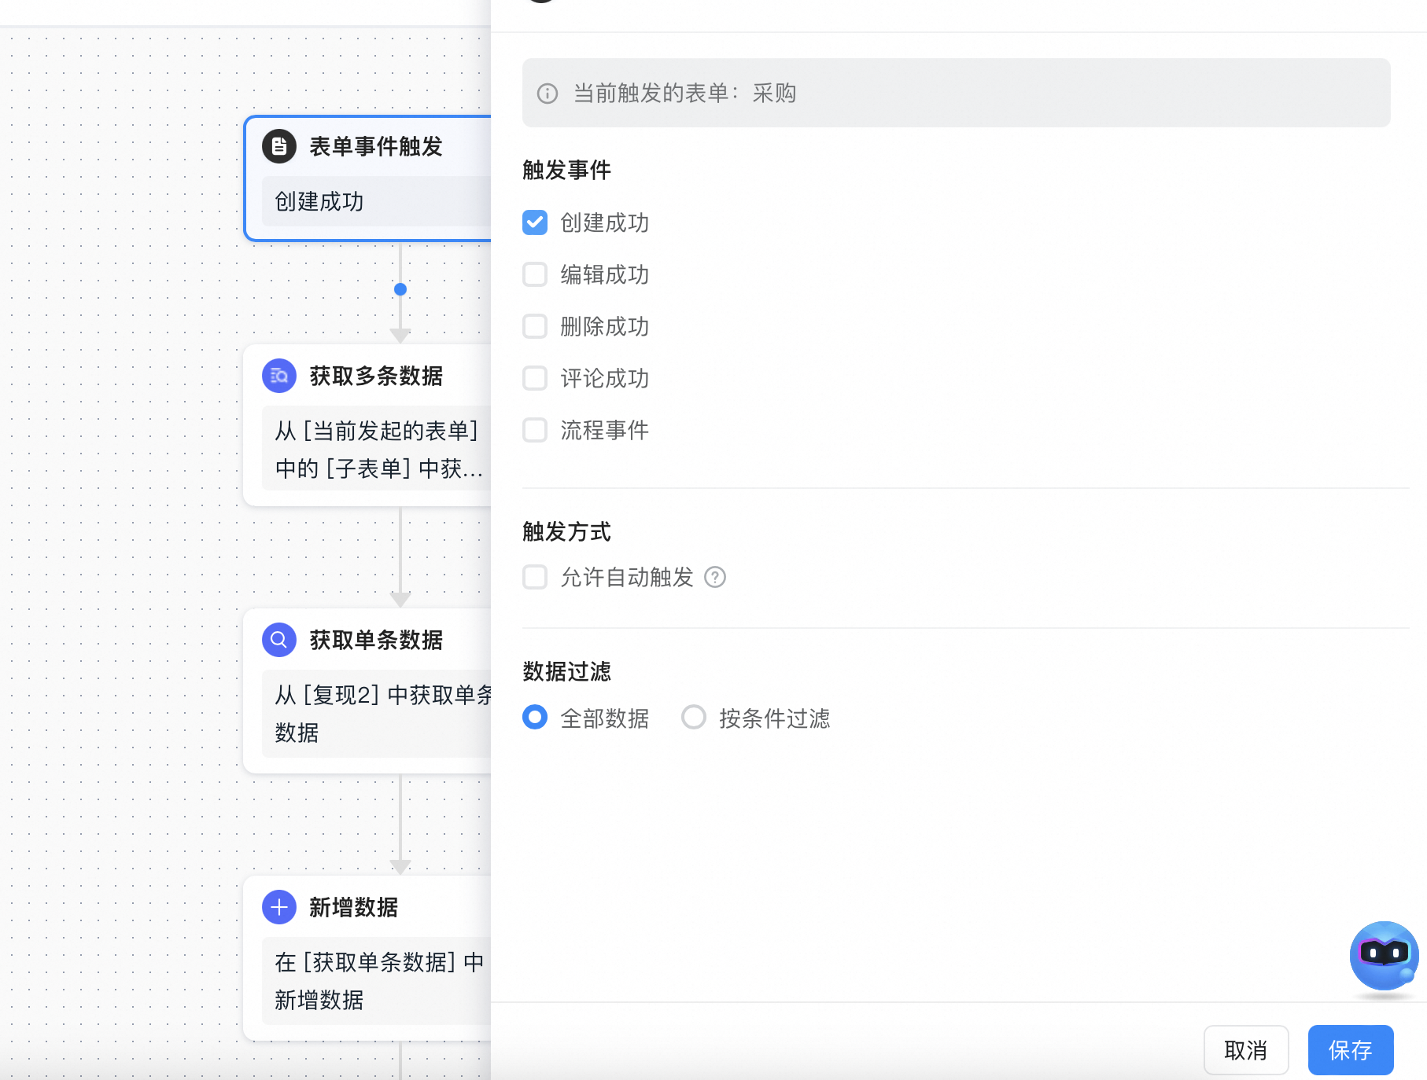Viewport: 1427px width, 1080px height.
Task: Select the 全部数据 radio button
Action: [x=535, y=717]
